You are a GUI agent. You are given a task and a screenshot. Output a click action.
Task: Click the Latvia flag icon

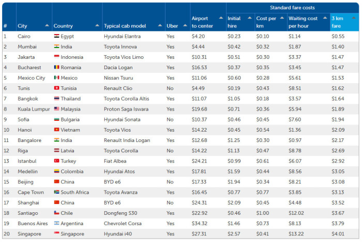pyautogui.click(x=56, y=150)
